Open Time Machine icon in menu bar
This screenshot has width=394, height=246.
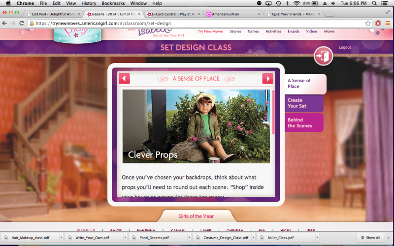pos(278,3)
